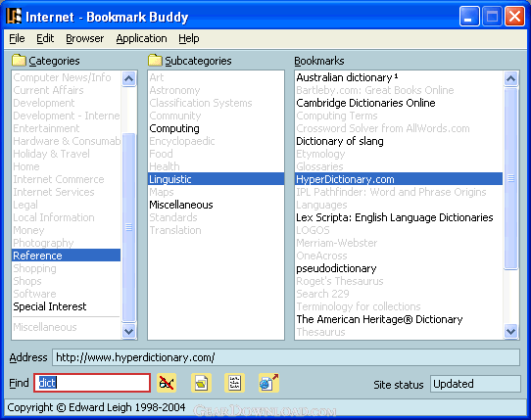Select the Astronomy subcategory
531x420 pixels.
point(216,90)
